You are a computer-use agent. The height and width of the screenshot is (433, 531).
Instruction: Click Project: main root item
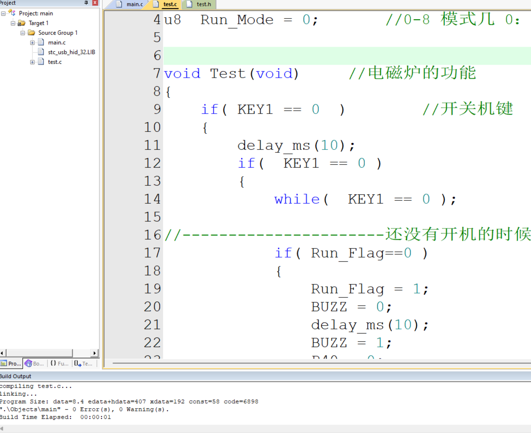coord(36,13)
